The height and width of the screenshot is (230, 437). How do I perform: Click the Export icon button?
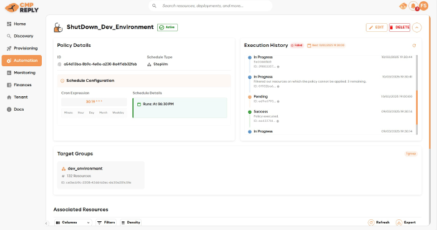pos(399,222)
